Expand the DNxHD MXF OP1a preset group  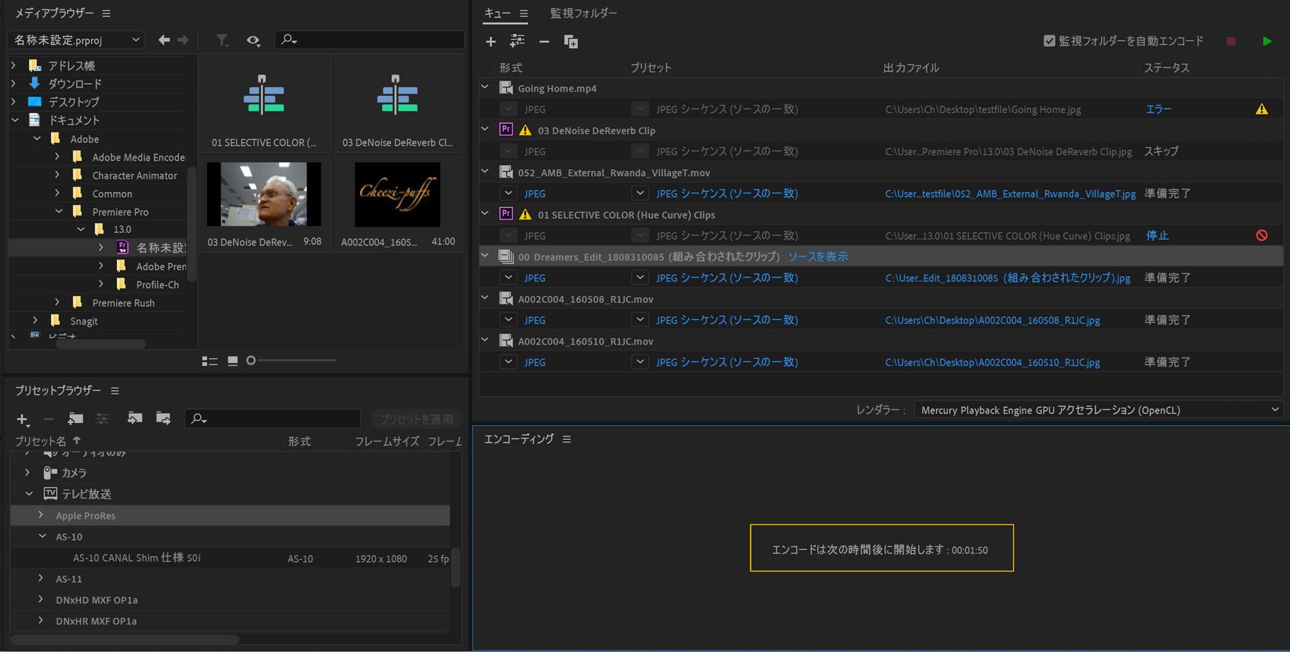click(x=41, y=600)
